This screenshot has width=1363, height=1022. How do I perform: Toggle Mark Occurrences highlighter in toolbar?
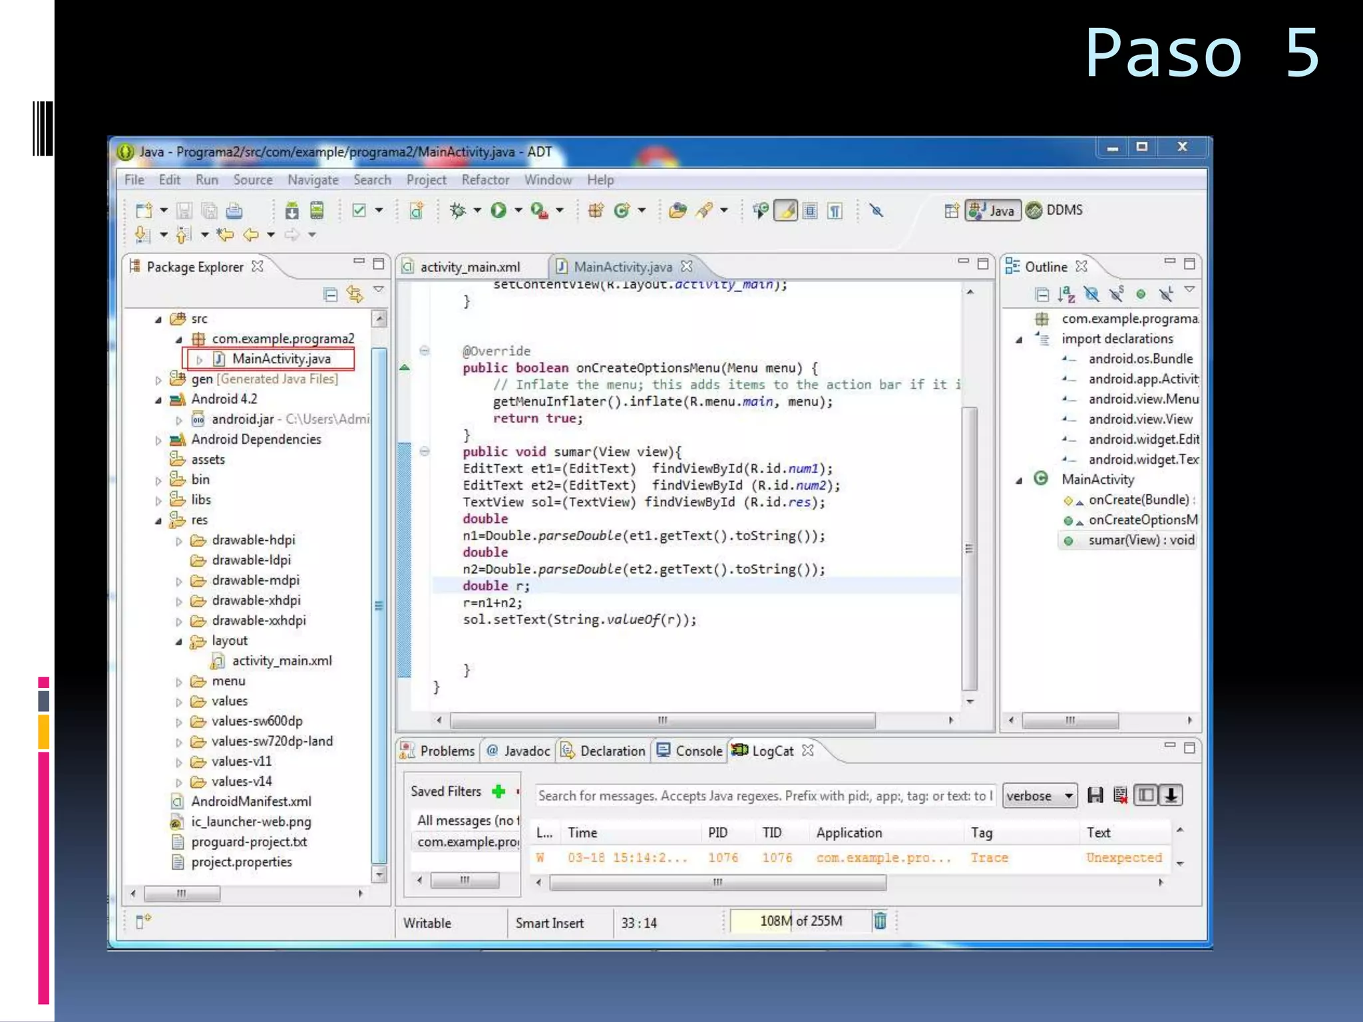coord(786,211)
